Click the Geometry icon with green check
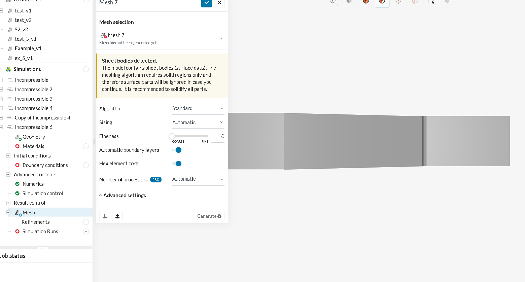The height and width of the screenshot is (282, 525). pyautogui.click(x=18, y=137)
